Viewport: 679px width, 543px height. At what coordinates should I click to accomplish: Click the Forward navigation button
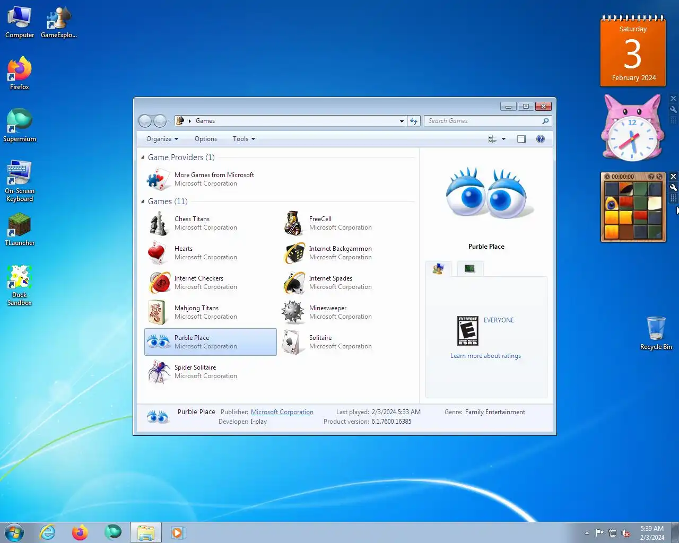pos(160,121)
